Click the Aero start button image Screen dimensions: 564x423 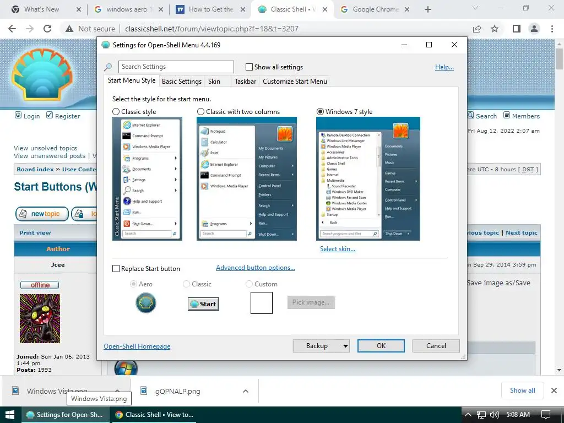[x=145, y=303]
